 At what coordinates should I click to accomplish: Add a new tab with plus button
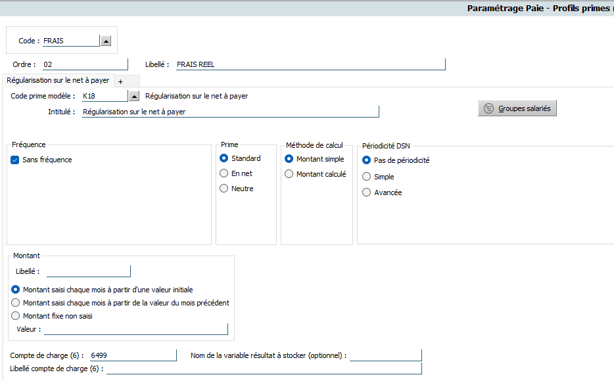tap(120, 81)
